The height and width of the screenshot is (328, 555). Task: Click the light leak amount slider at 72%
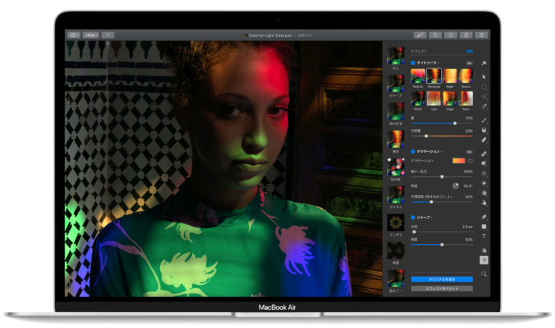pyautogui.click(x=442, y=123)
